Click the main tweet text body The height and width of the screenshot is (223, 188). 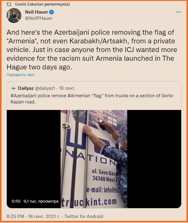tap(92, 50)
